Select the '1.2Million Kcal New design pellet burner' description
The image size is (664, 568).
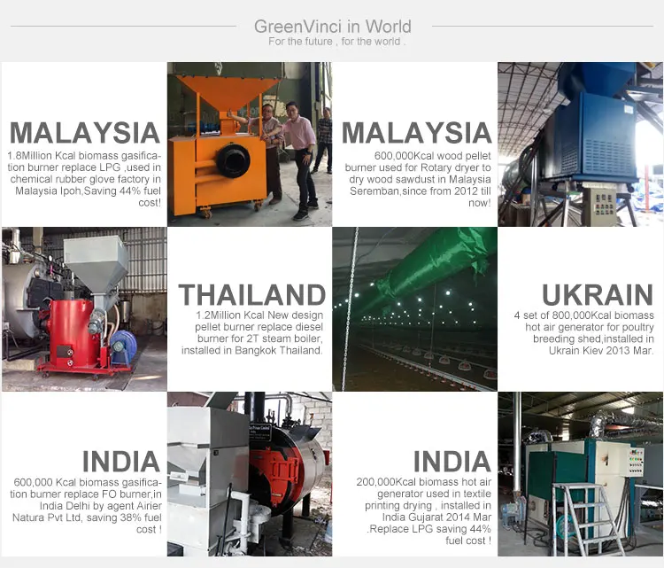tap(252, 333)
